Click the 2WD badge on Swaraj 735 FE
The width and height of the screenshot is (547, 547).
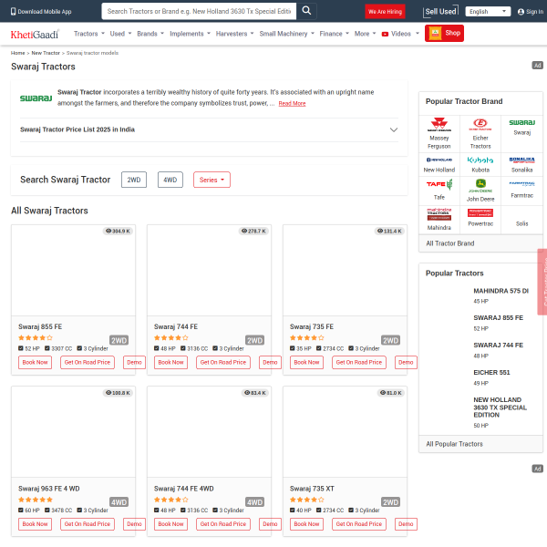pyautogui.click(x=390, y=340)
